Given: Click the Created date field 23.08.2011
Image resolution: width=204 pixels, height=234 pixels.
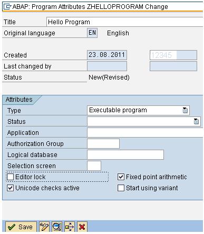Looking at the screenshot, I should click(107, 55).
